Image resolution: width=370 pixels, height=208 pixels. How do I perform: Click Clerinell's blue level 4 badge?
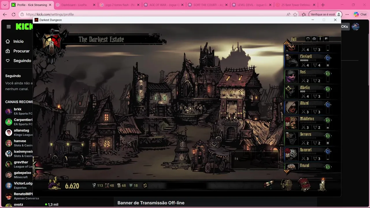tap(328, 58)
